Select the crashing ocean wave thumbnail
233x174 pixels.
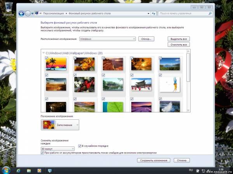tap(170, 107)
